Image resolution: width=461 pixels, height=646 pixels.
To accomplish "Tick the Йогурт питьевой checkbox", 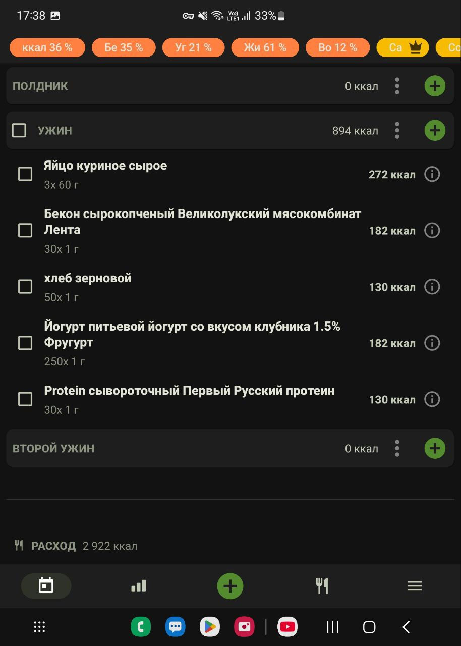I will click(25, 343).
